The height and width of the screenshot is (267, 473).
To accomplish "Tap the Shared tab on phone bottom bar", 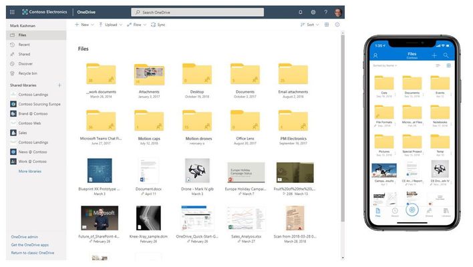I will (x=429, y=212).
